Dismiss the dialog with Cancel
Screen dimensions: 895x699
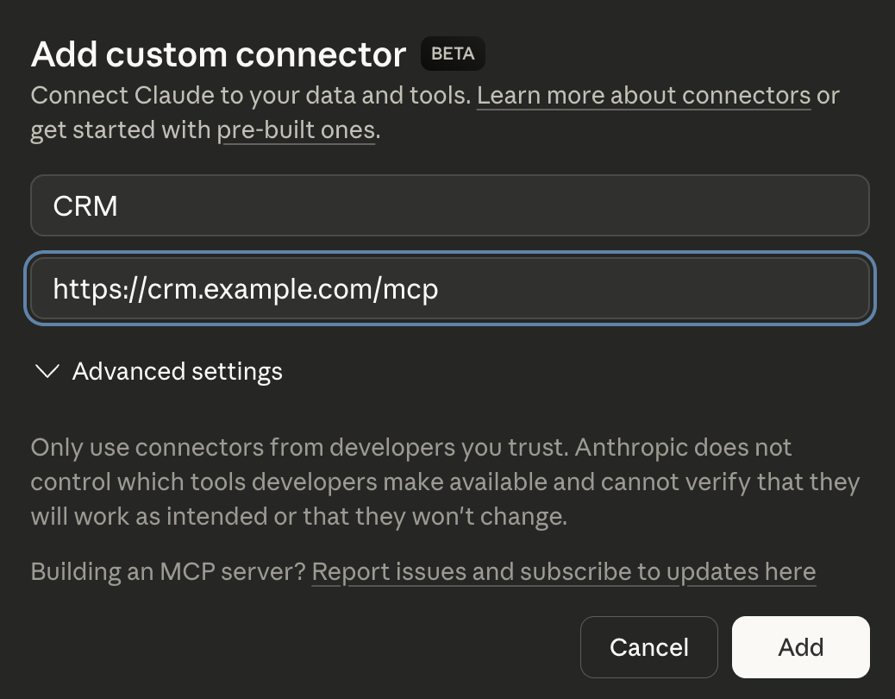pyautogui.click(x=648, y=646)
